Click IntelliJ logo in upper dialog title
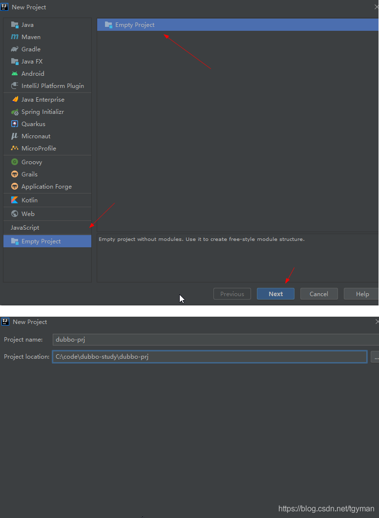The width and height of the screenshot is (379, 518). coord(4,7)
